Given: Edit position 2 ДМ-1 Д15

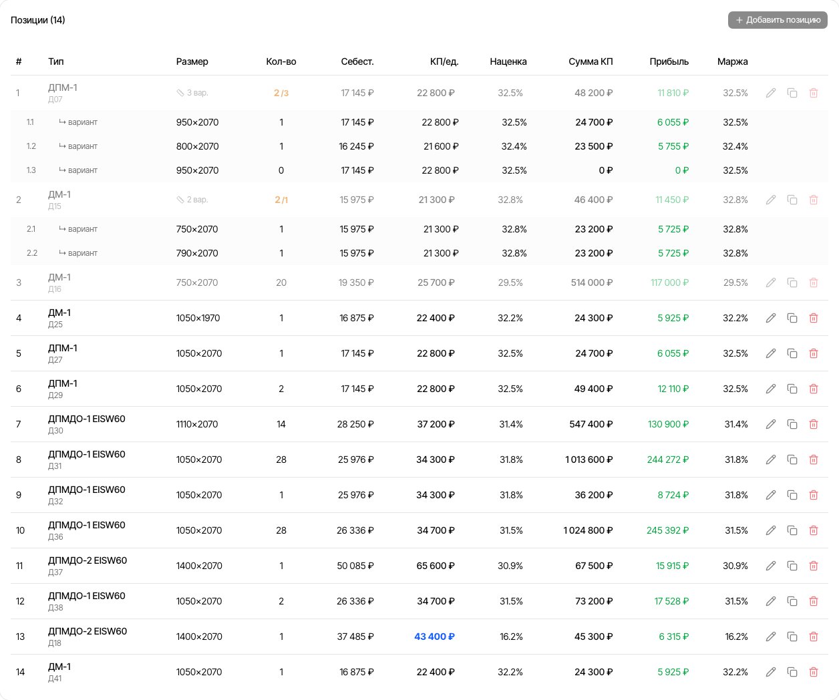Looking at the screenshot, I should 771,200.
